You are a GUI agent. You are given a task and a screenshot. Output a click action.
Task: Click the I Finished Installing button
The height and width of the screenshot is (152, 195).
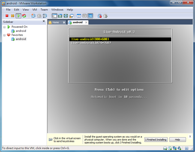pyautogui.click(x=156, y=140)
